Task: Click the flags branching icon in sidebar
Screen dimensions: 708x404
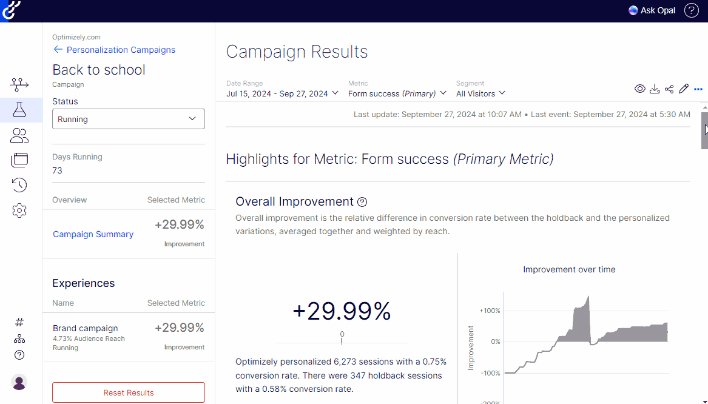Action: coord(19,84)
